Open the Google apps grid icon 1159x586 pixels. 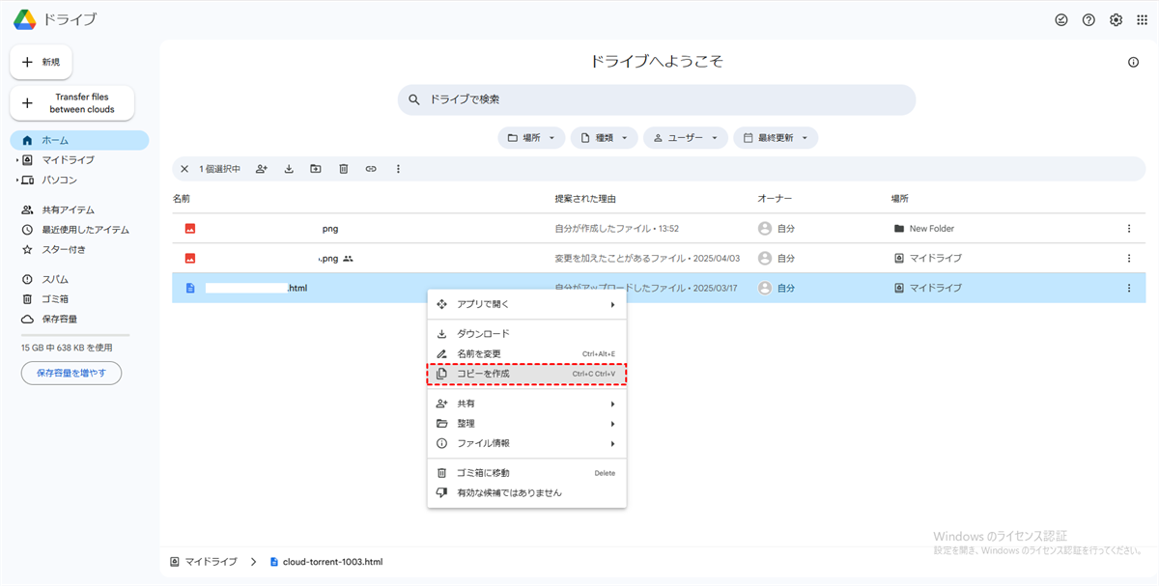coord(1143,20)
